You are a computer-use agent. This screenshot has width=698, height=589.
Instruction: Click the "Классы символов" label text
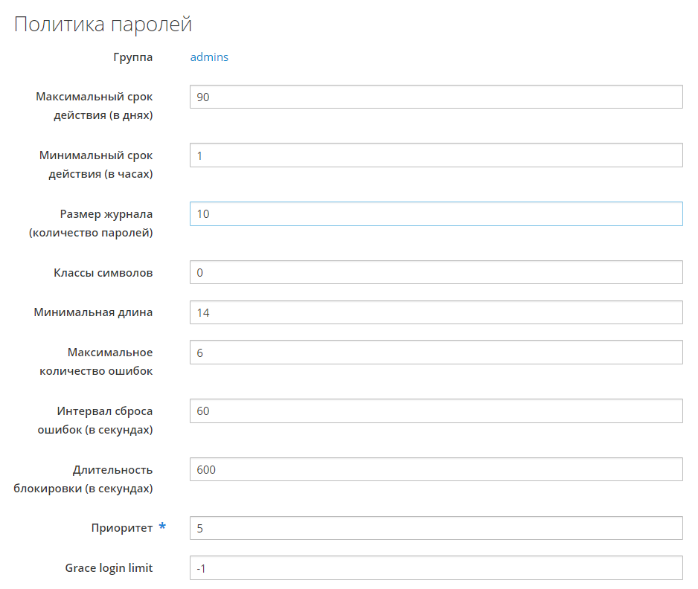103,272
